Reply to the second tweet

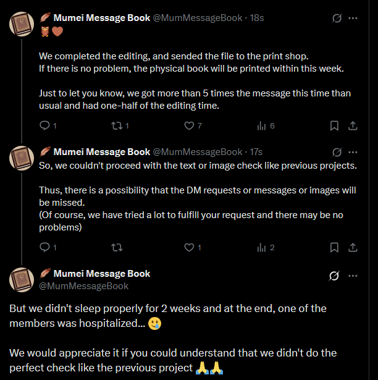[x=44, y=247]
